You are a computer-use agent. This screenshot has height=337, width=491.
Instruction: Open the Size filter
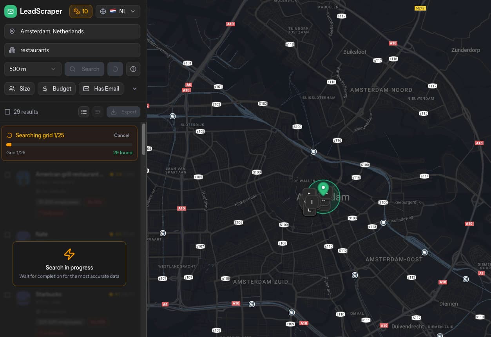pyautogui.click(x=19, y=88)
